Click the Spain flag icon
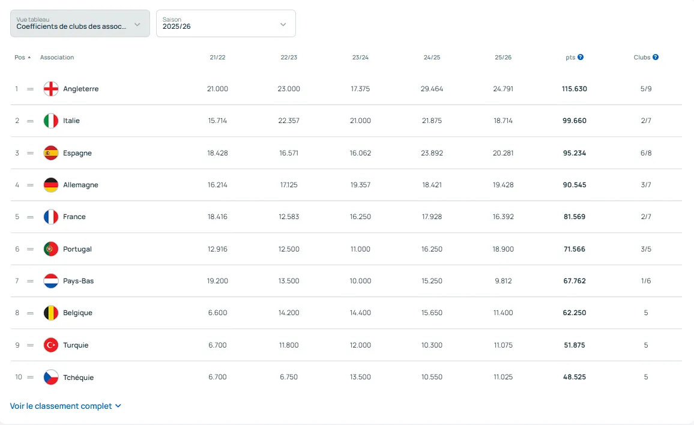 point(51,153)
